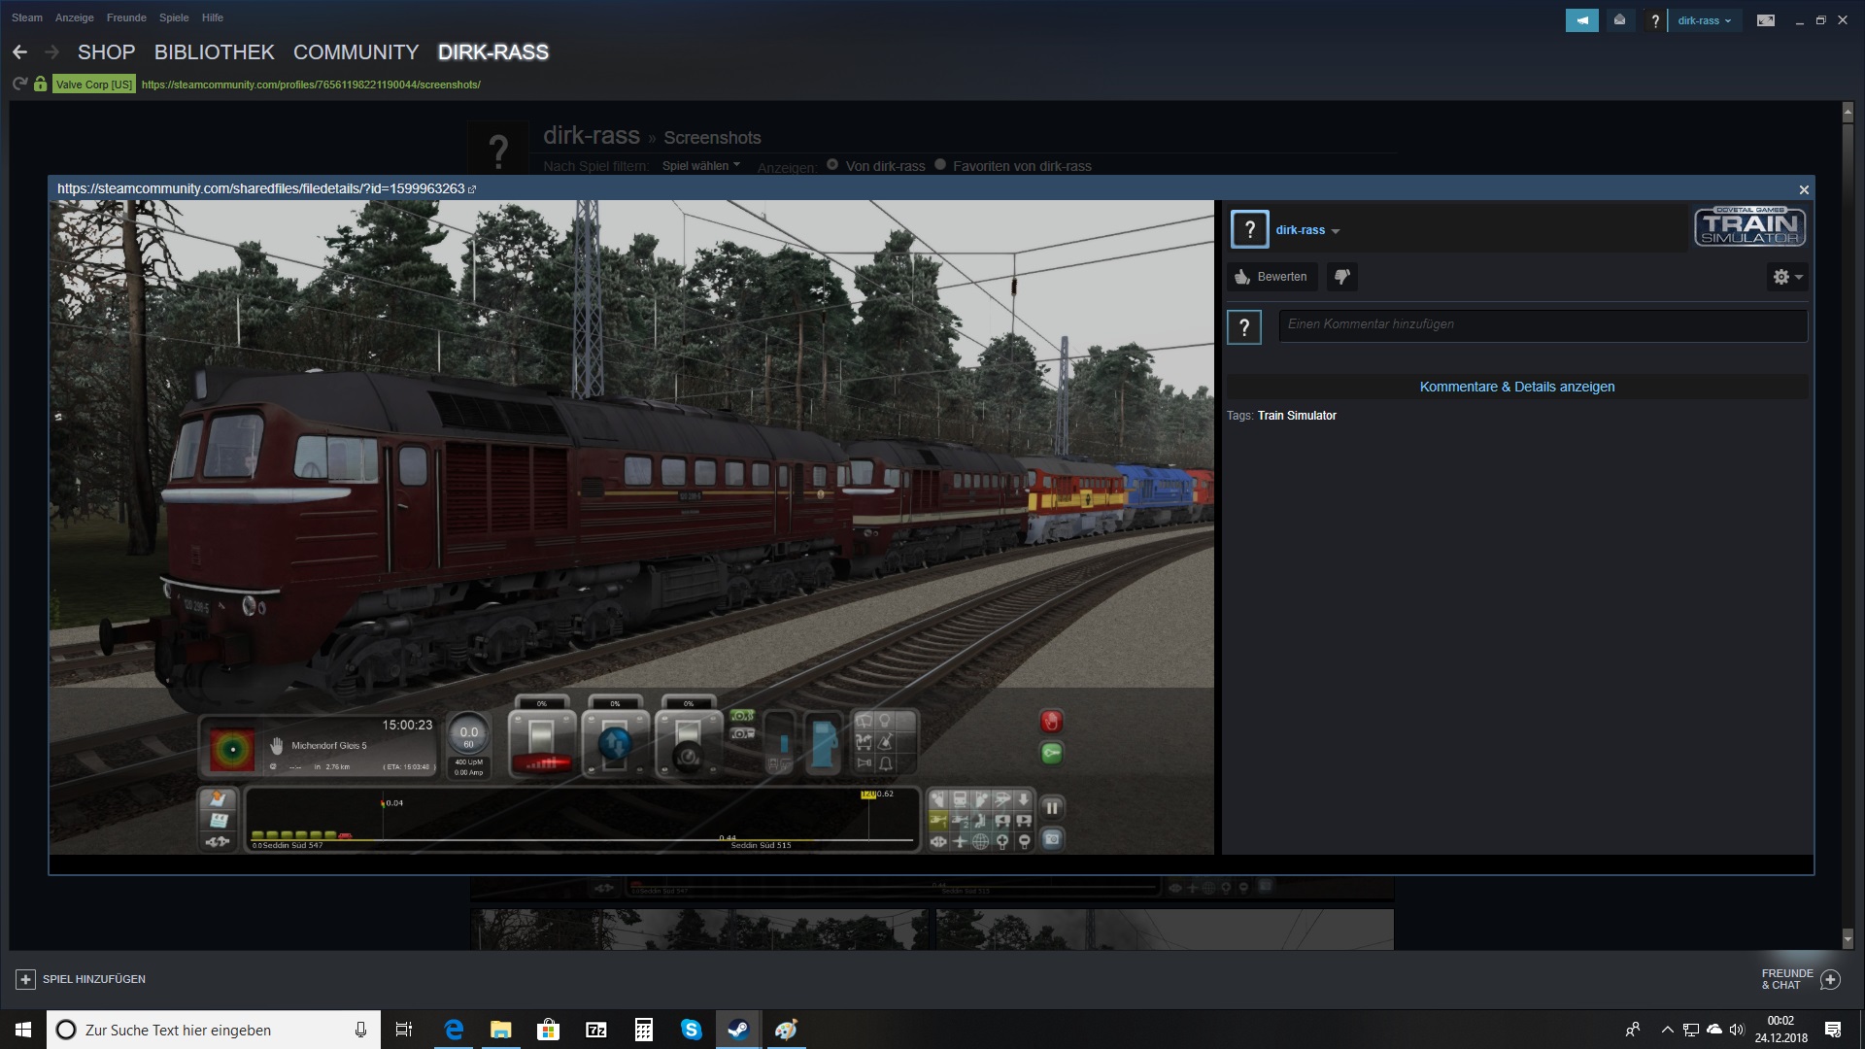Open the dirk-rass account dropdown in the top-right title bar
1865x1049 pixels.
tap(1704, 20)
